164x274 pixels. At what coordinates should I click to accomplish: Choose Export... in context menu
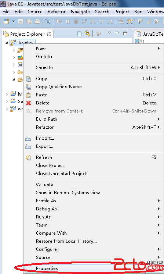pyautogui.click(x=93, y=146)
